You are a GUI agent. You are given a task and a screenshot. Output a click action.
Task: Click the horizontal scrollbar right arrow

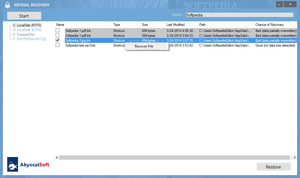[x=295, y=157]
